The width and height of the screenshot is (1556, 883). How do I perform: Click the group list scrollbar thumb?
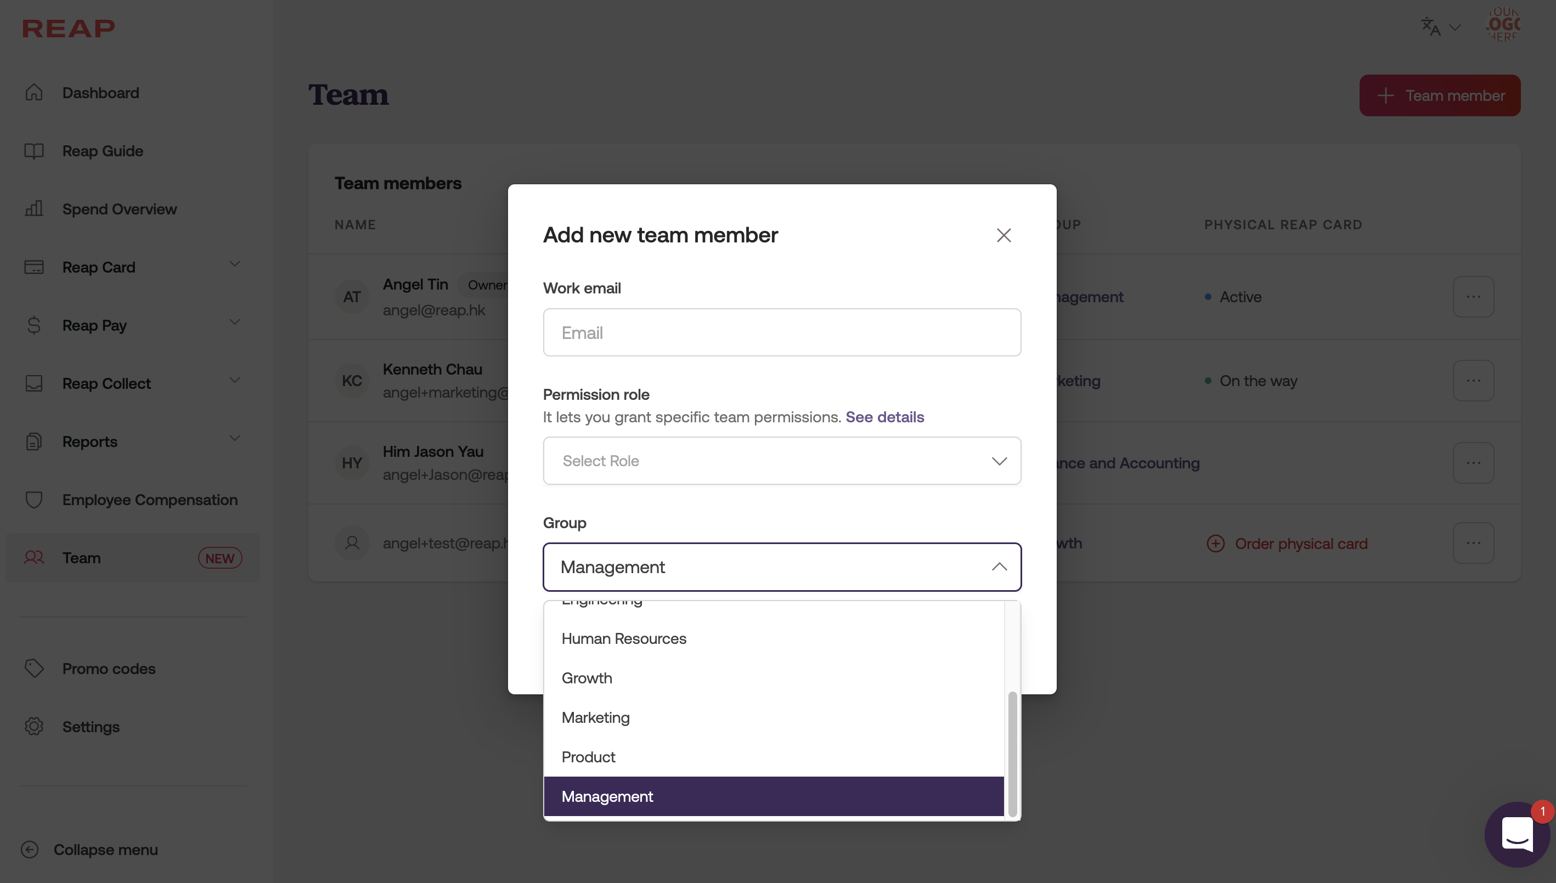[1012, 754]
